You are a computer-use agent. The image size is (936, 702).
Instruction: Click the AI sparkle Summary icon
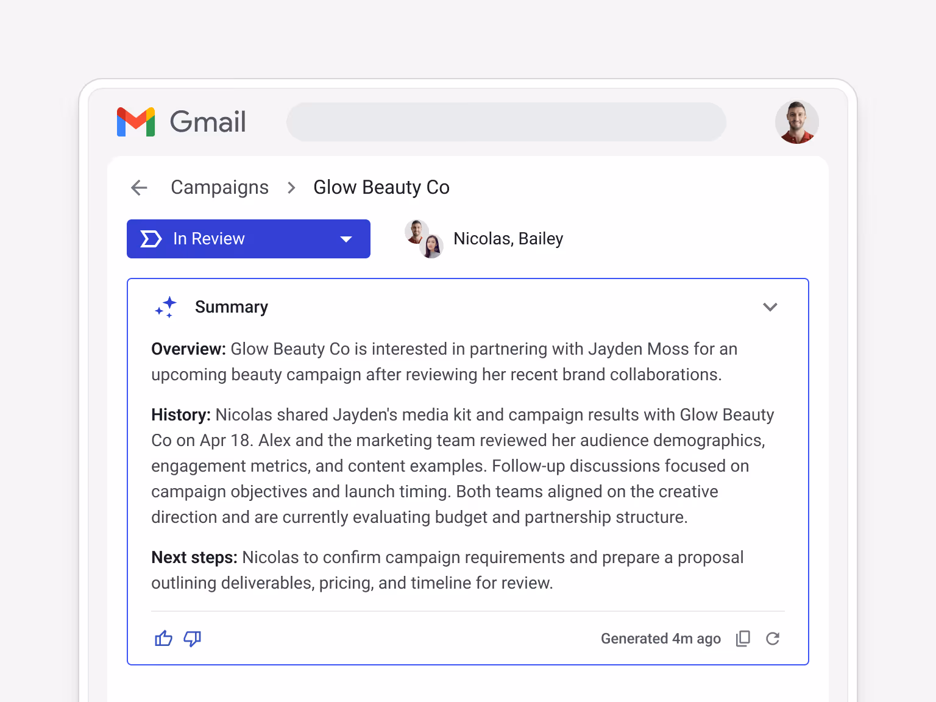coord(166,307)
